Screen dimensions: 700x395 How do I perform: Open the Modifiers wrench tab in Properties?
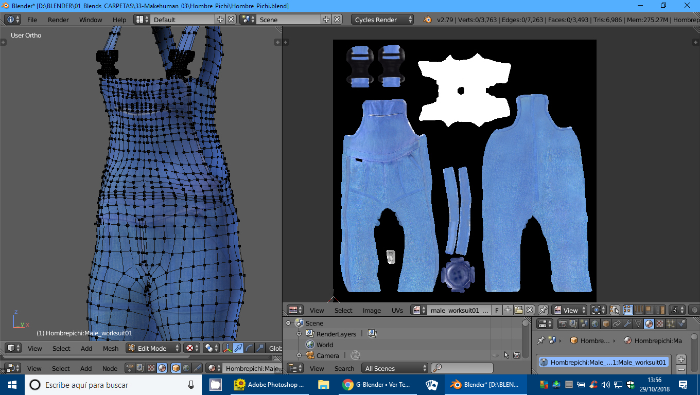click(627, 324)
